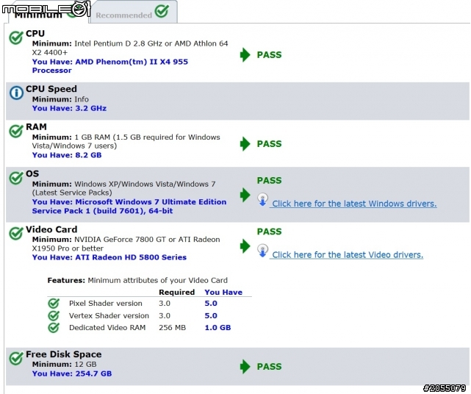This screenshot has width=471, height=394.
Task: Click the '1.0 GB' video RAM value
Action: click(217, 328)
